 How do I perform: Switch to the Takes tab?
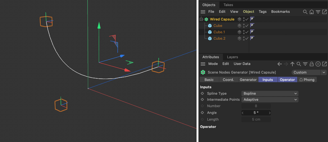(x=228, y=5)
